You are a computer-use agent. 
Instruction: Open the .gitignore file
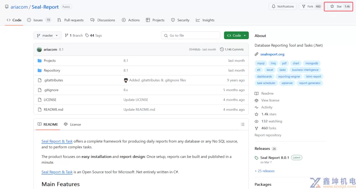(51, 90)
